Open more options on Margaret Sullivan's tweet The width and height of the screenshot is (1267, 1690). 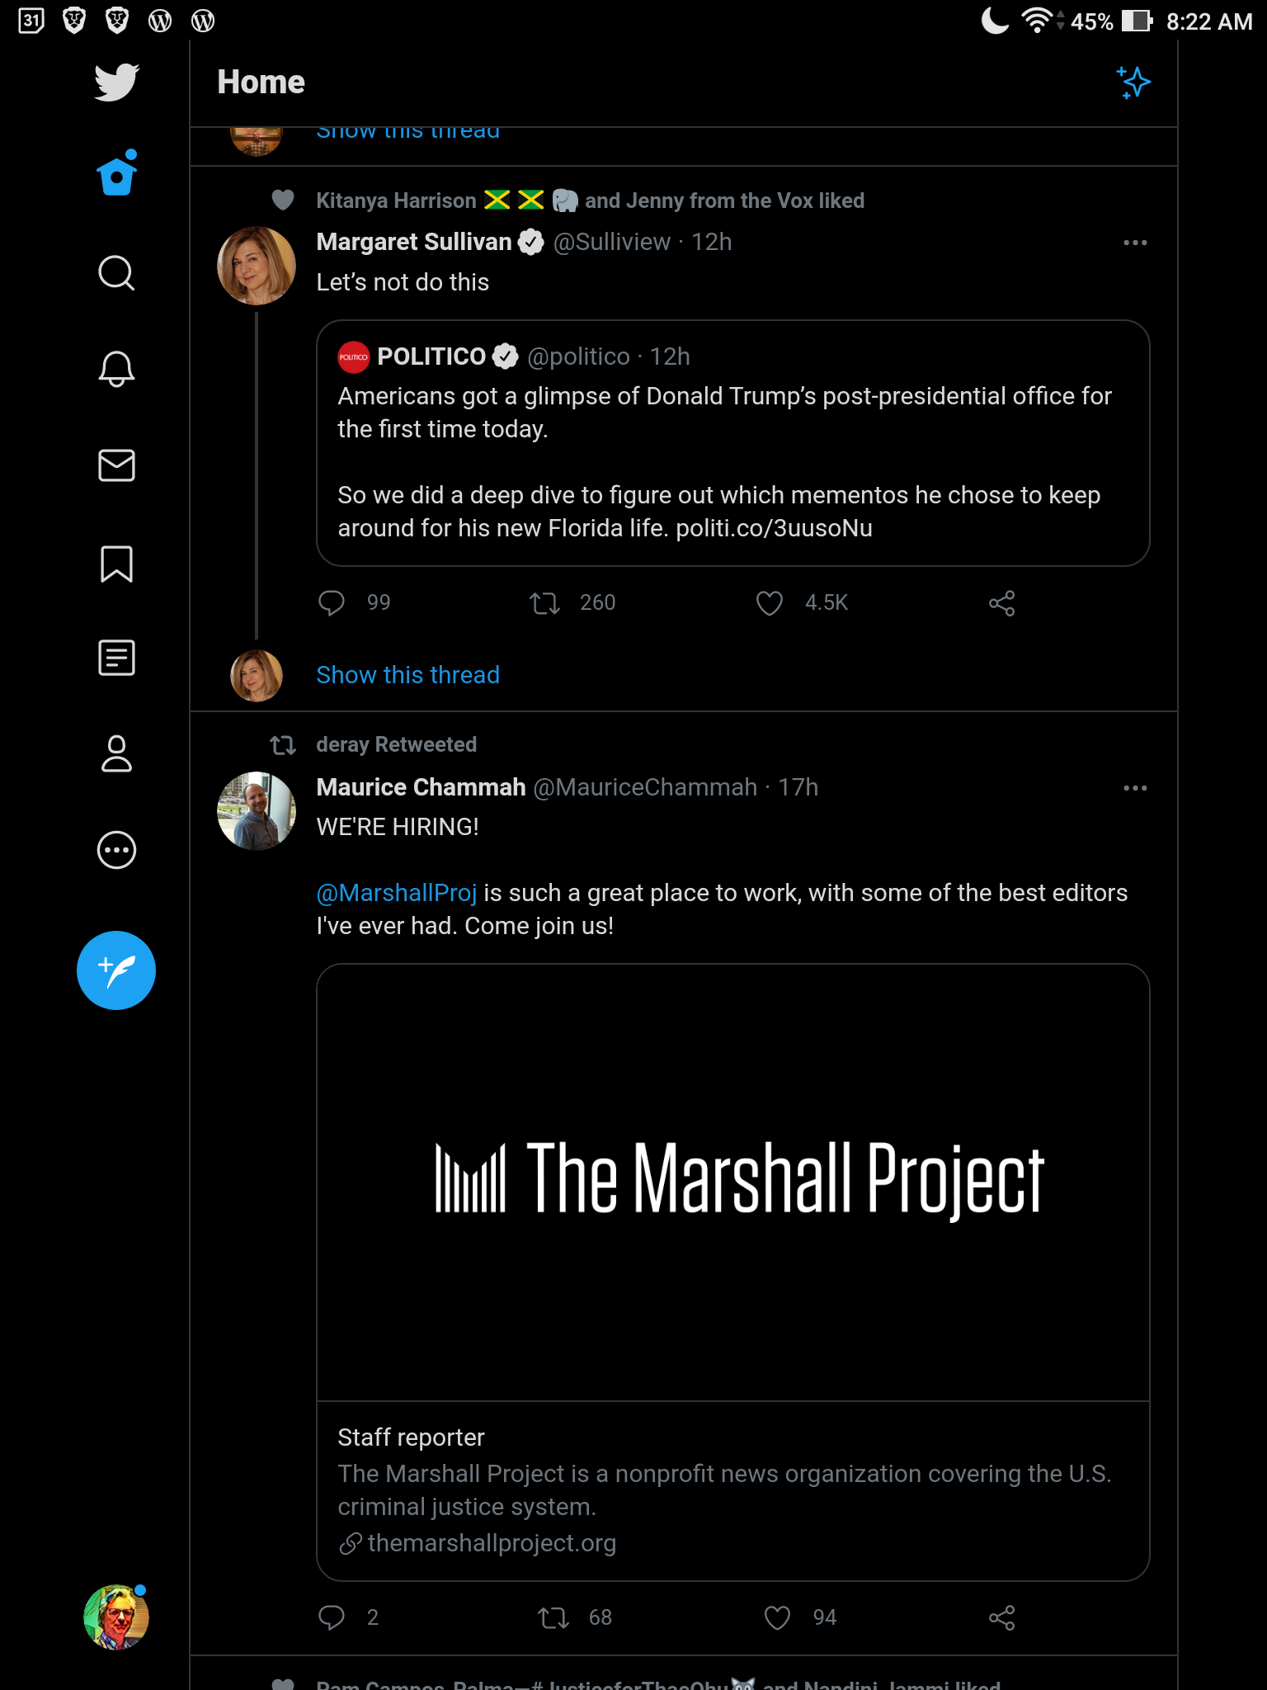(x=1135, y=243)
